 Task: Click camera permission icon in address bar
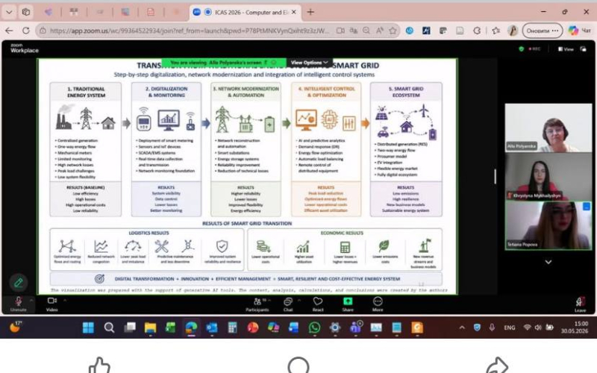tap(340, 31)
